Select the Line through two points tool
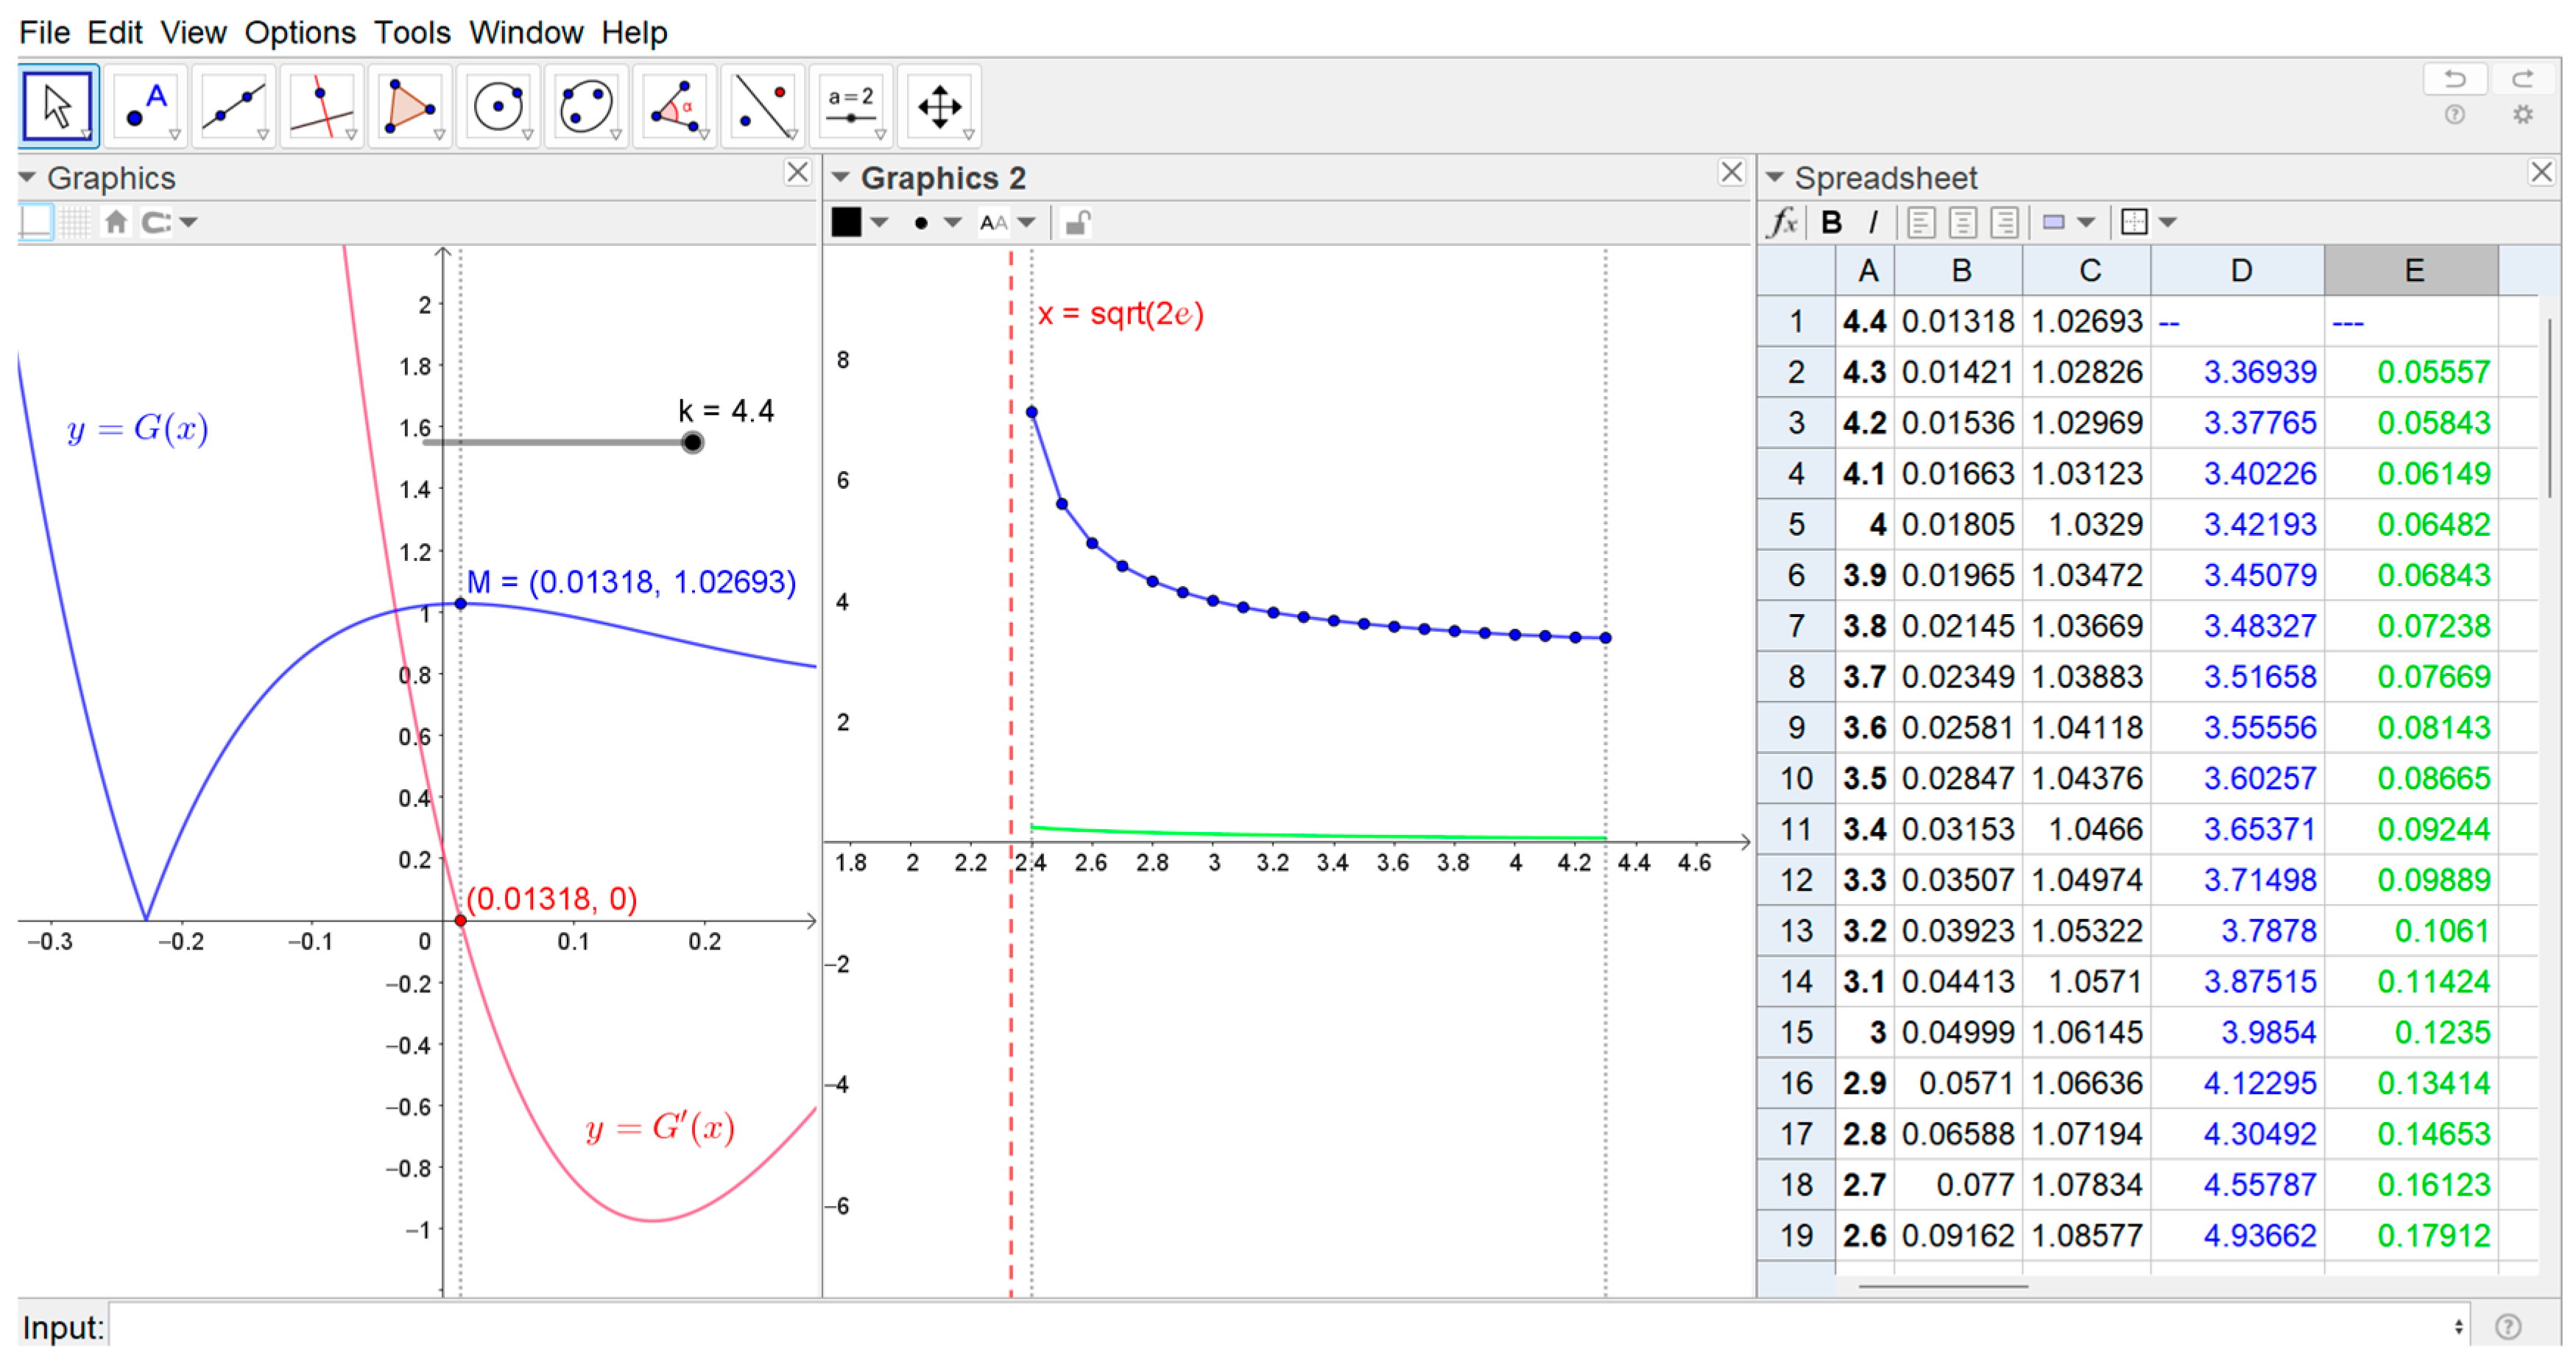 (x=234, y=106)
